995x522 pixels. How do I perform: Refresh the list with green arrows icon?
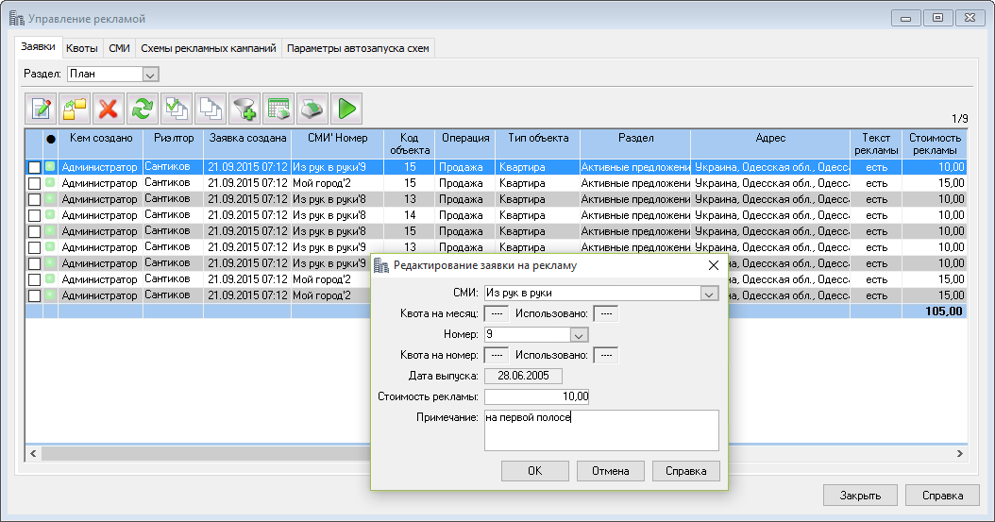tap(143, 109)
